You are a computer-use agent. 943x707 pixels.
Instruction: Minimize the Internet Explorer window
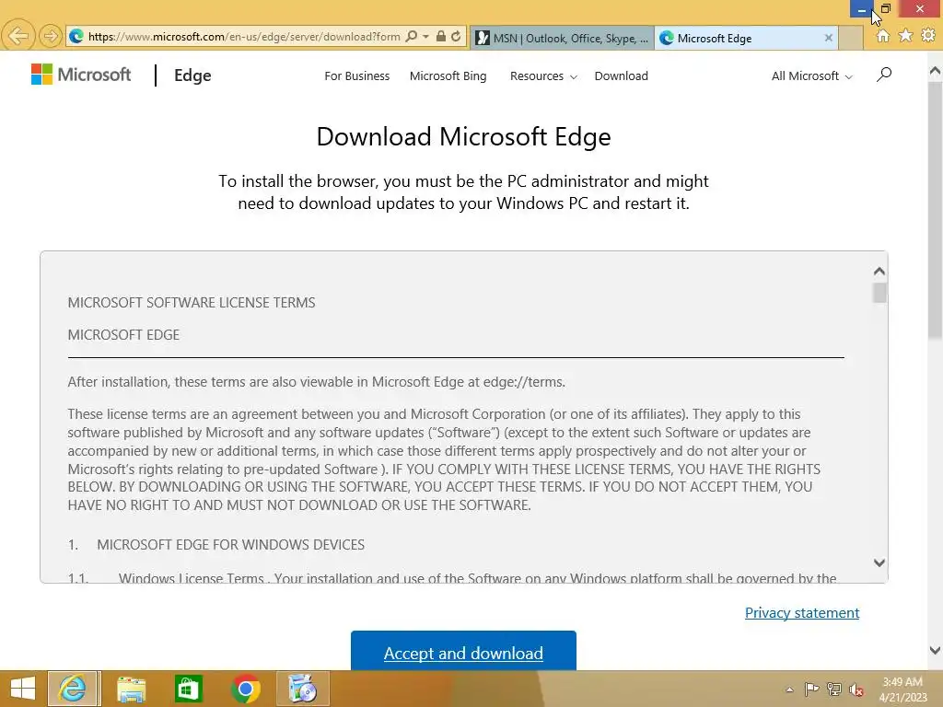861,8
